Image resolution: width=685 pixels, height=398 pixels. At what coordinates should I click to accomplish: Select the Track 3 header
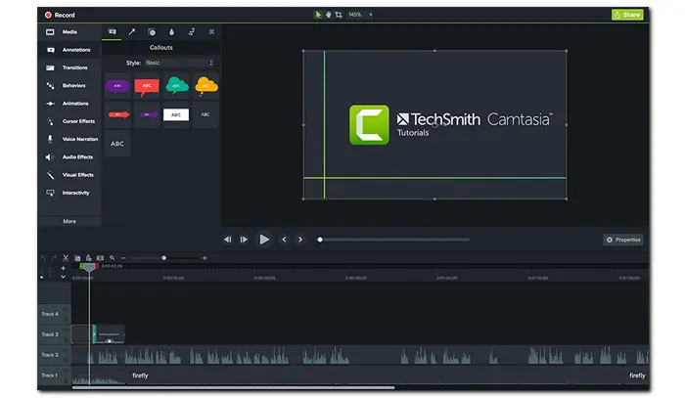click(x=54, y=334)
